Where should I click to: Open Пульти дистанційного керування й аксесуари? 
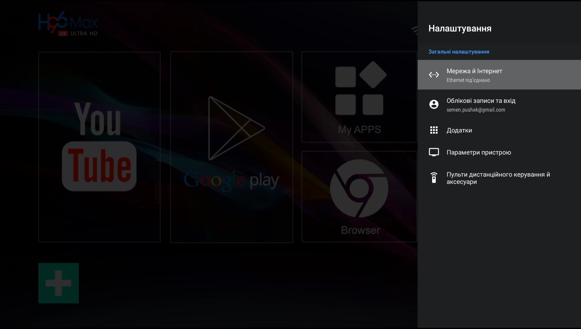pyautogui.click(x=499, y=178)
